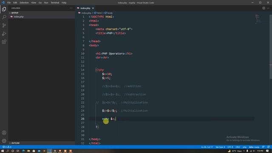
Task: Click the Windows taskbar search icon
Action: (x=8, y=151)
